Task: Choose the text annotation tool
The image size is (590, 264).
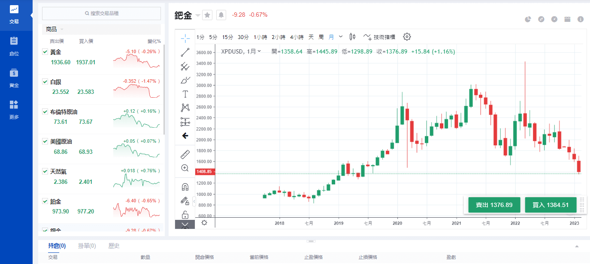Action: click(x=185, y=94)
